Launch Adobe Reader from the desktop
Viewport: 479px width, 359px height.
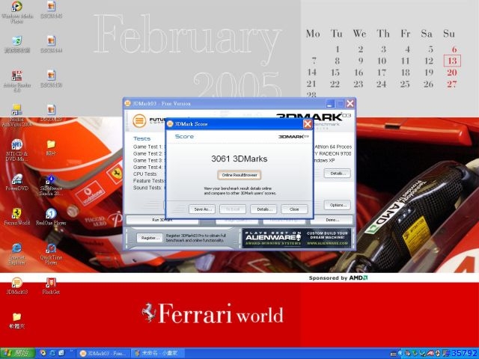(x=16, y=81)
